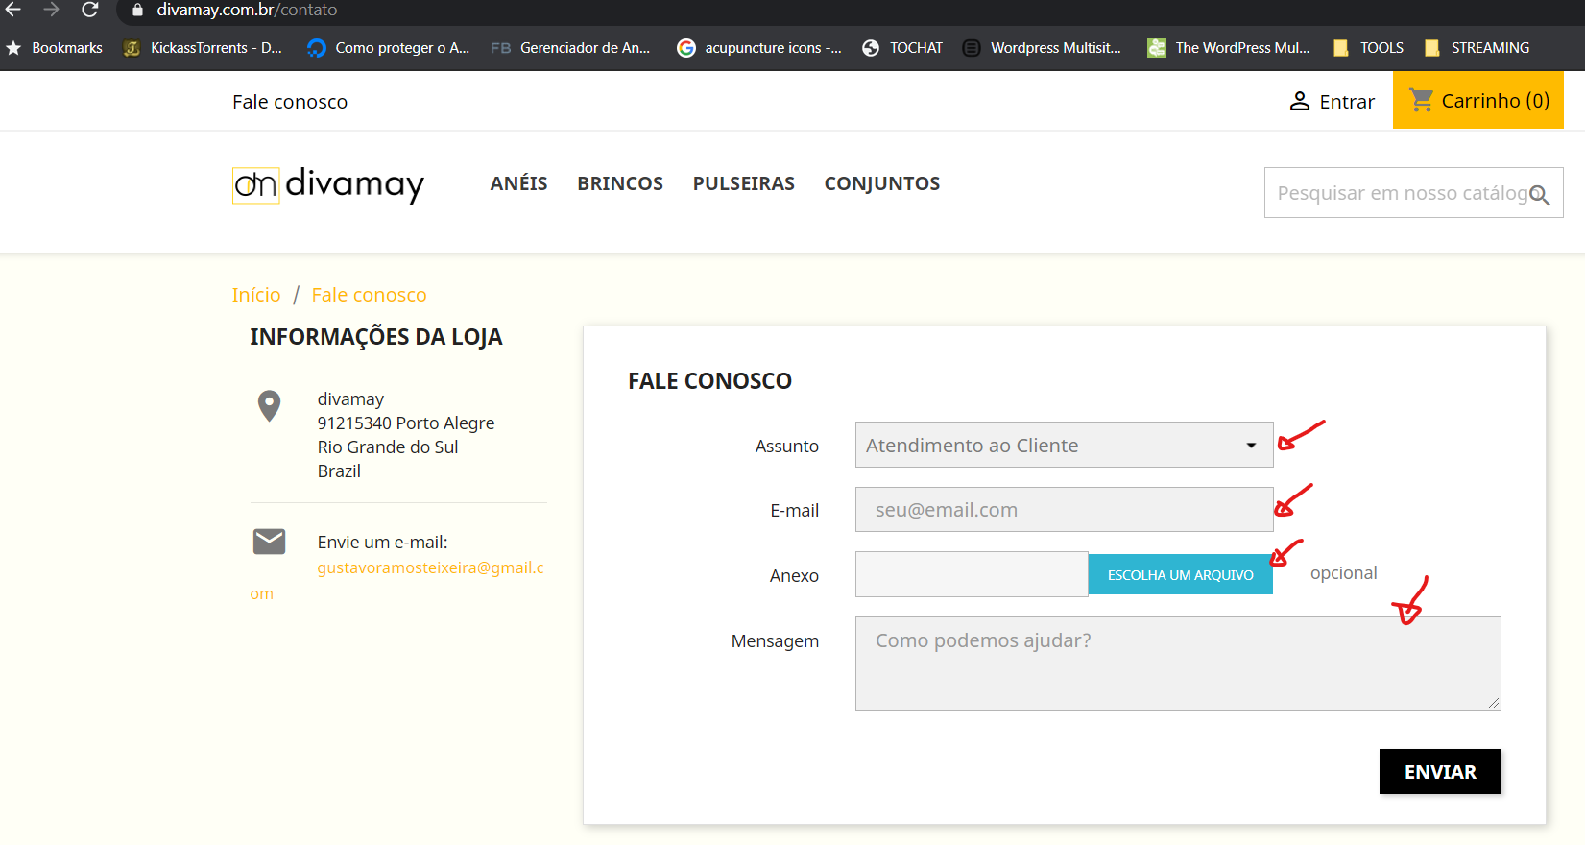Image resolution: width=1585 pixels, height=845 pixels.
Task: Open the ANÉIS menu
Action: tap(518, 183)
